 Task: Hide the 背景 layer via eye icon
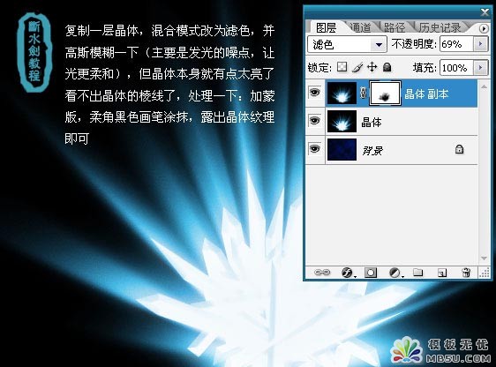pos(315,149)
